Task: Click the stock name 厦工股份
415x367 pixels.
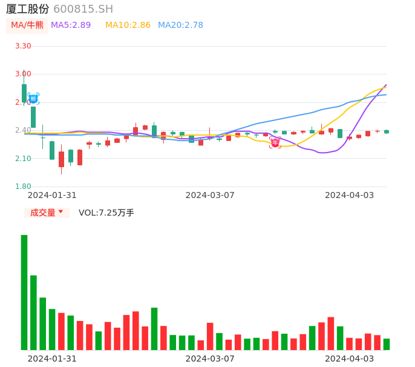Action: (28, 9)
